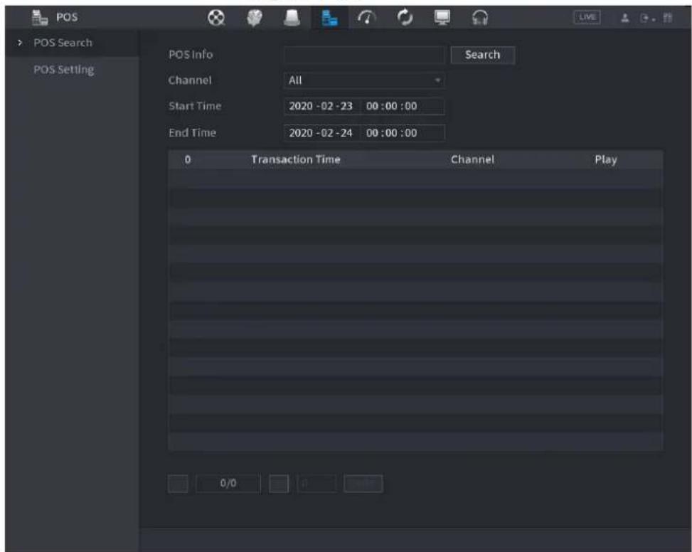The height and width of the screenshot is (552, 692).
Task: Click the arrow beside POS Search
Action: tap(19, 43)
